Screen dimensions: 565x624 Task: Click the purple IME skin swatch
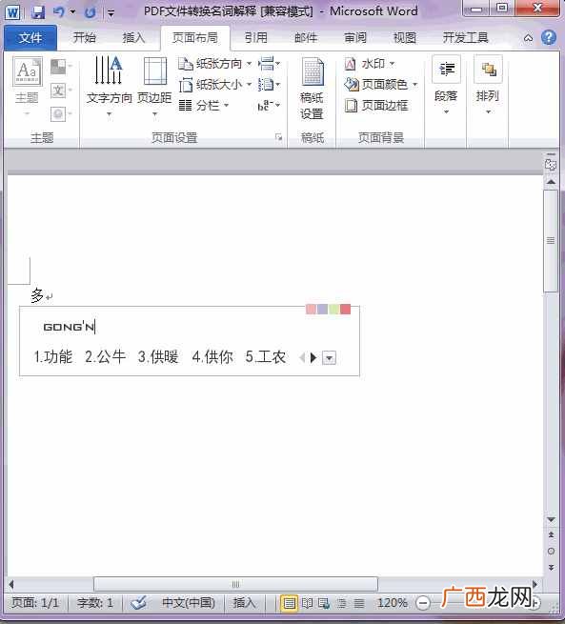[x=323, y=310]
